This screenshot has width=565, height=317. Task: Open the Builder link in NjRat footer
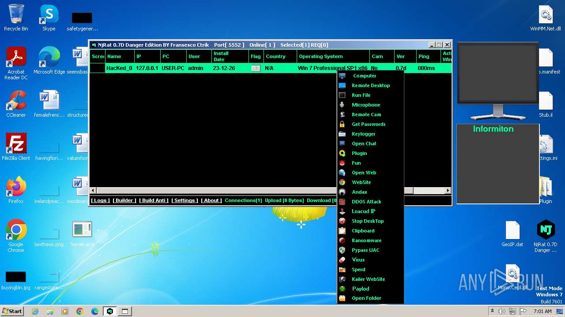pyautogui.click(x=124, y=200)
